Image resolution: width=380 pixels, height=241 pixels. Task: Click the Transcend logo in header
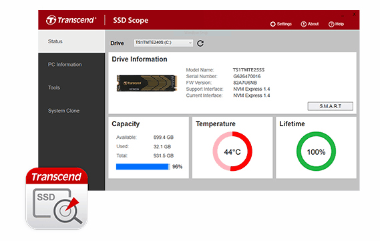[x=71, y=20]
